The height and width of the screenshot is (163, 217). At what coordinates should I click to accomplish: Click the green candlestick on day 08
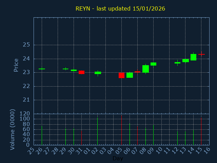click(145, 69)
